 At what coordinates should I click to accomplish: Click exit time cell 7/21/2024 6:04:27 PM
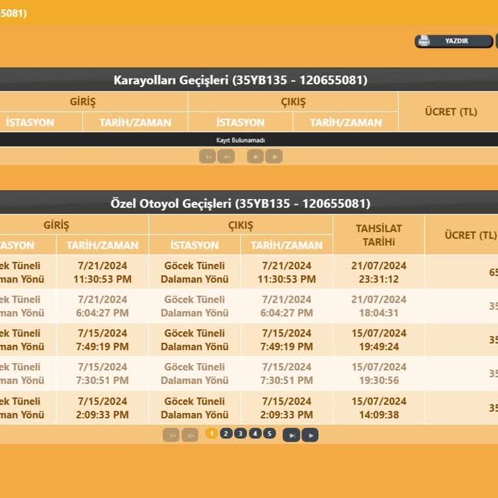pyautogui.click(x=287, y=306)
